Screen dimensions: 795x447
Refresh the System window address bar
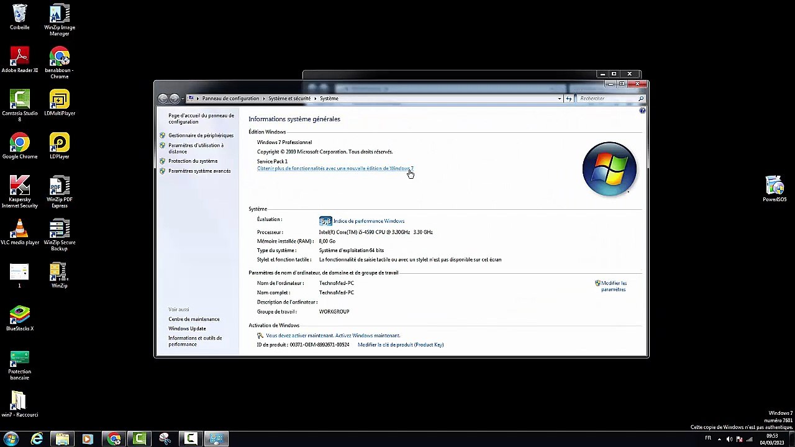click(x=568, y=98)
